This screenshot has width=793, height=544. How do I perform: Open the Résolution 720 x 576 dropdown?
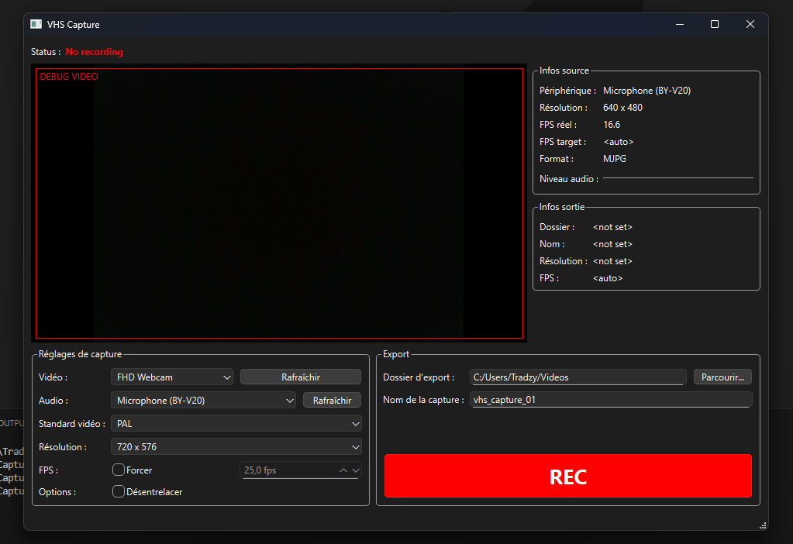[236, 447]
